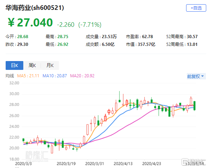Click the MA5 : 21.11 legend
This screenshot has height=168, width=208.
pos(28,76)
